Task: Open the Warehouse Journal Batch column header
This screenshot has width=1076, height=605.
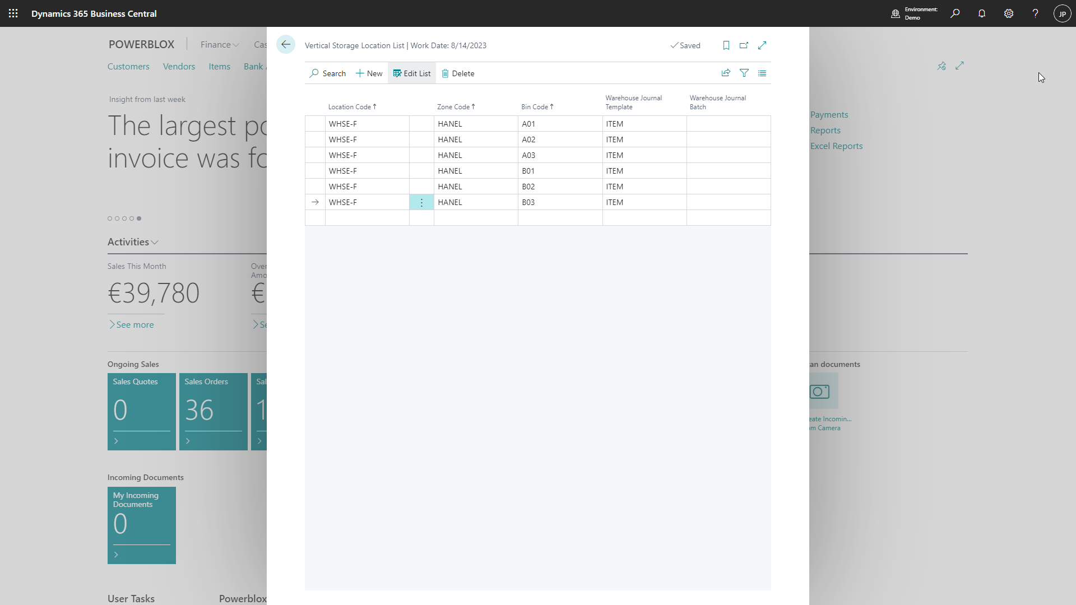Action: [x=717, y=103]
